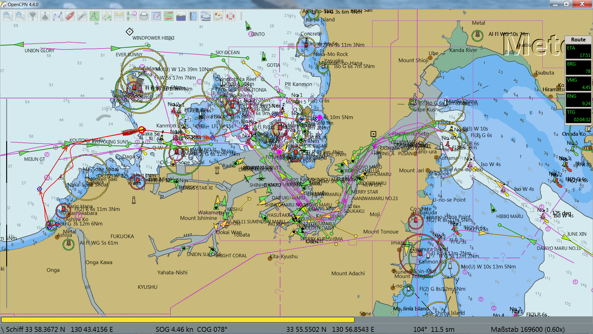
Task: Click the yellow chart bar at bottom
Action: (178, 320)
